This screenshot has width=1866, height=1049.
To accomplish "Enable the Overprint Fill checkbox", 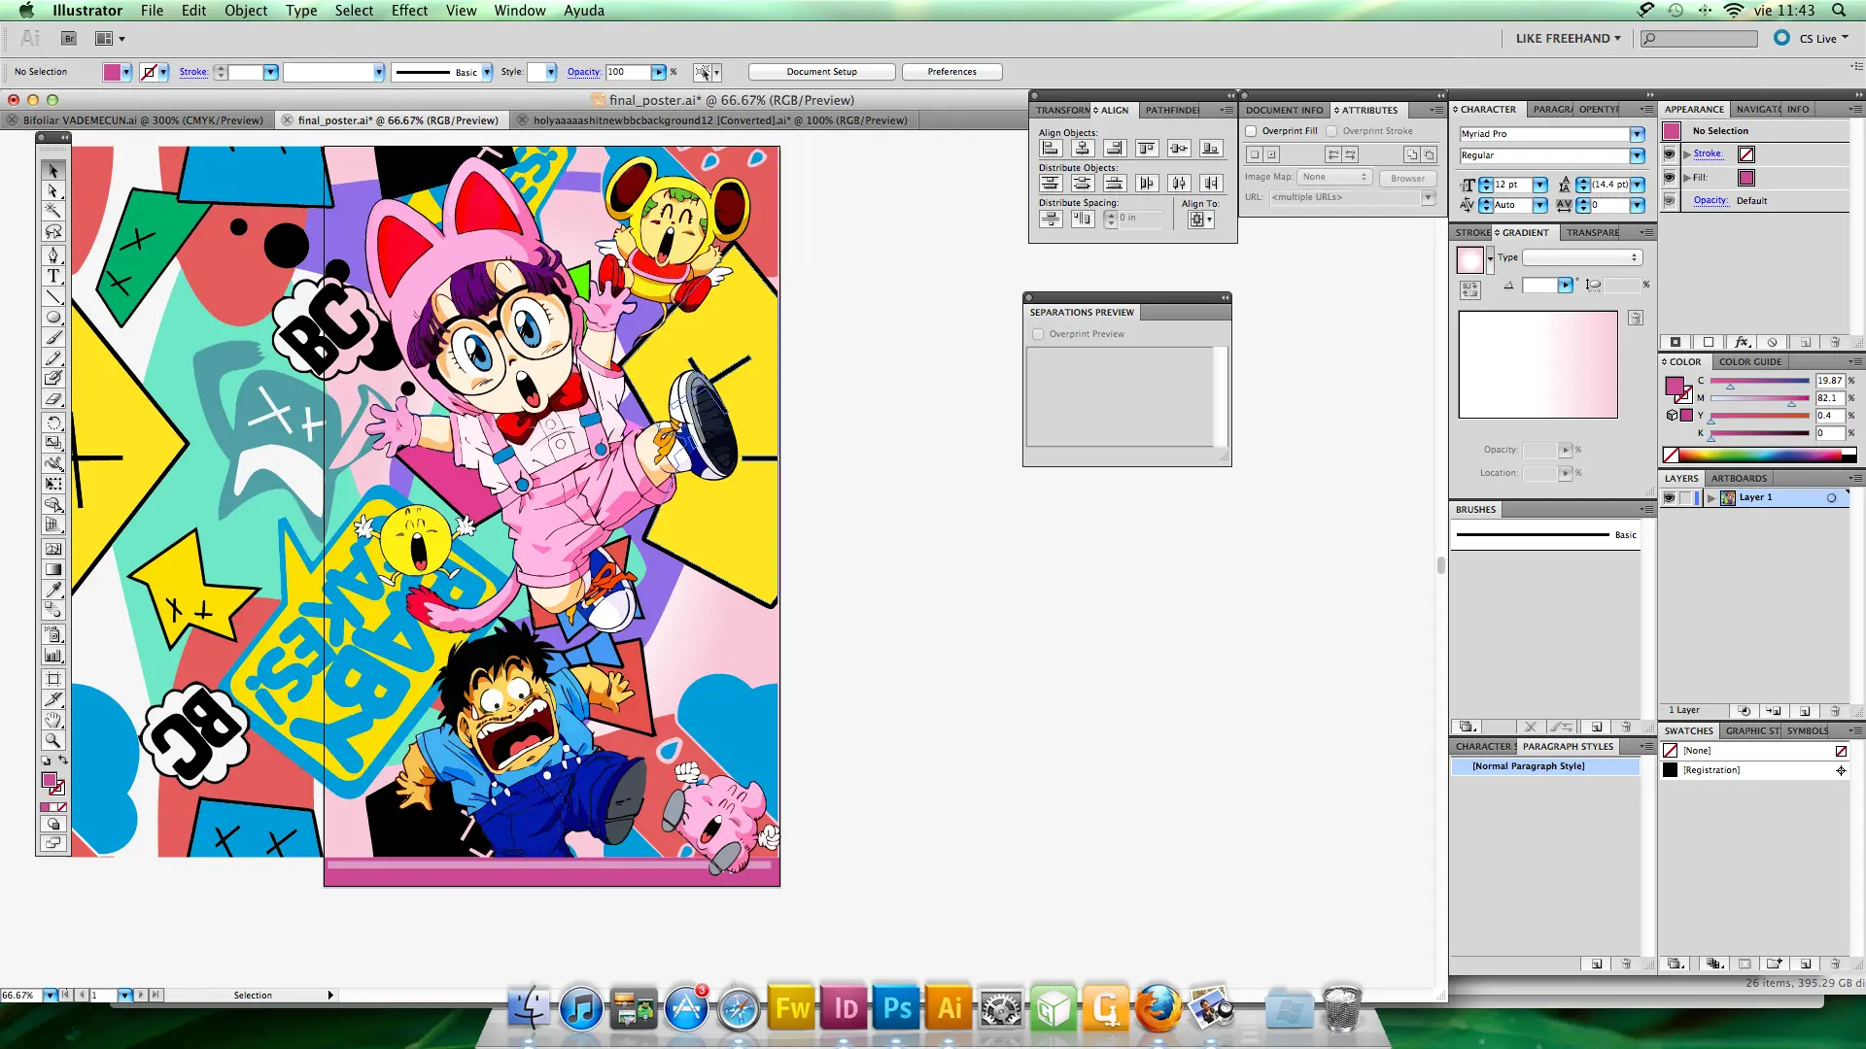I will (1252, 131).
